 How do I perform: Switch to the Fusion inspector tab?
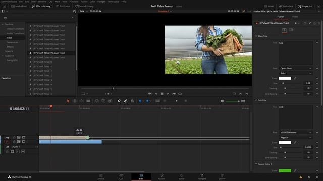point(281,17)
